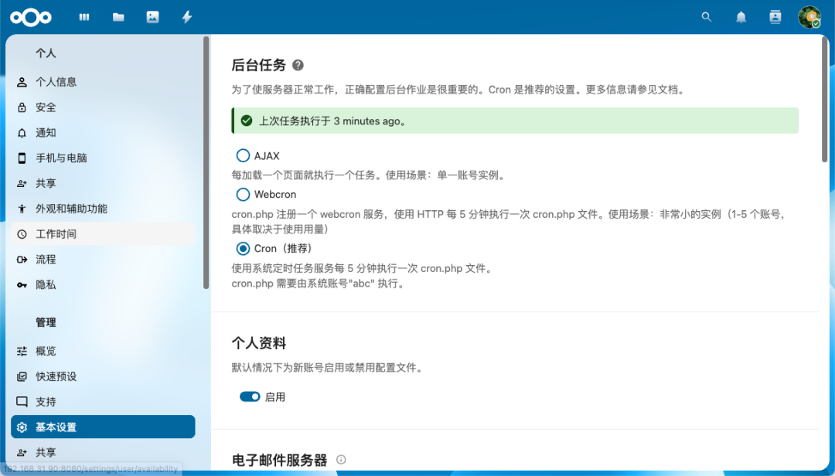This screenshot has width=835, height=476.
Task: Click the gear icon next to 基本设置
Action: click(x=21, y=427)
